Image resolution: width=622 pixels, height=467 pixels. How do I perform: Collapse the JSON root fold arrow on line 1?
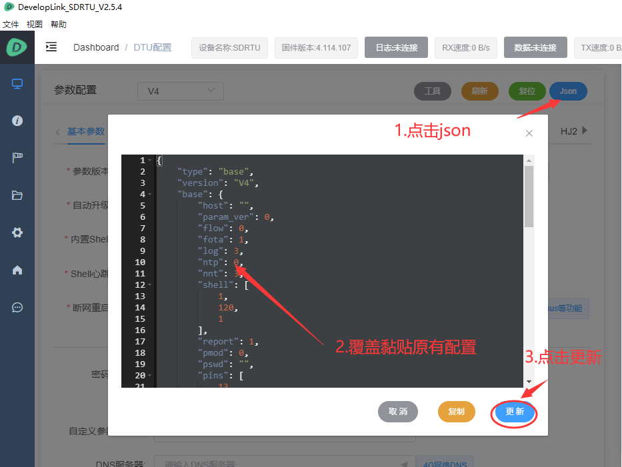(x=149, y=160)
